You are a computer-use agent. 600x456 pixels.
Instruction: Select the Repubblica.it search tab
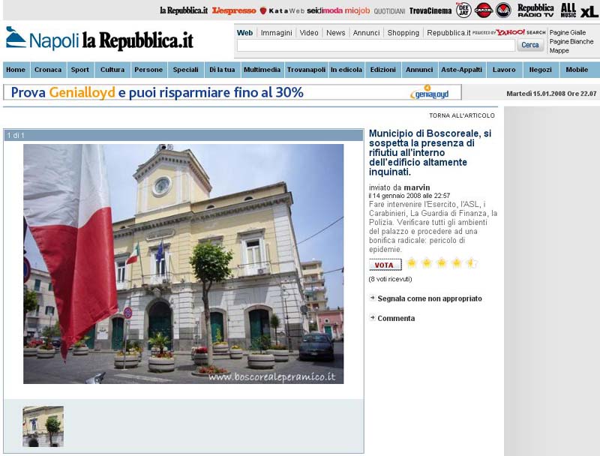448,33
